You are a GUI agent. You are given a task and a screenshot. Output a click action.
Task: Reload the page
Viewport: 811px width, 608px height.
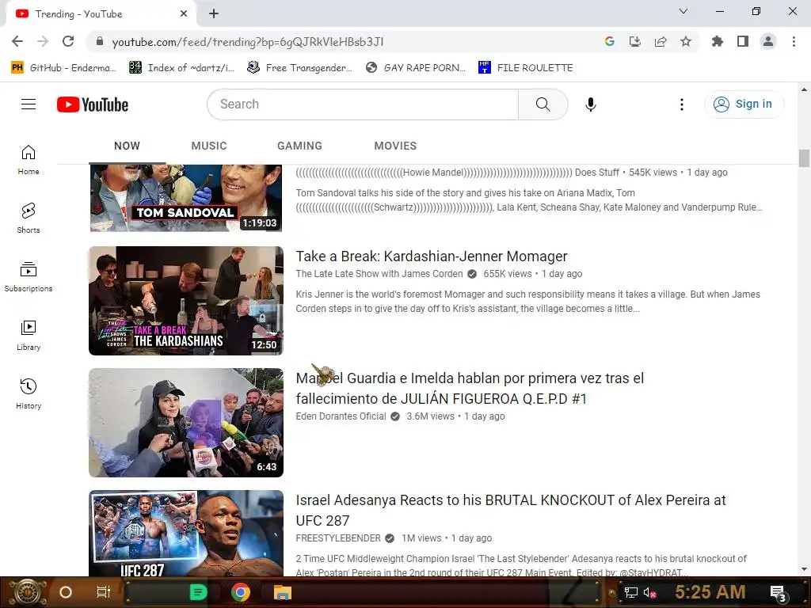pyautogui.click(x=68, y=41)
